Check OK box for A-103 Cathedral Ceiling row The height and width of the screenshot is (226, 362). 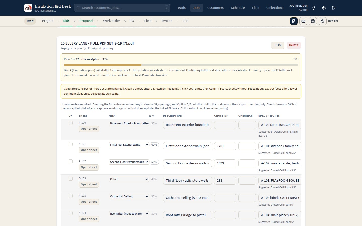(x=71, y=196)
